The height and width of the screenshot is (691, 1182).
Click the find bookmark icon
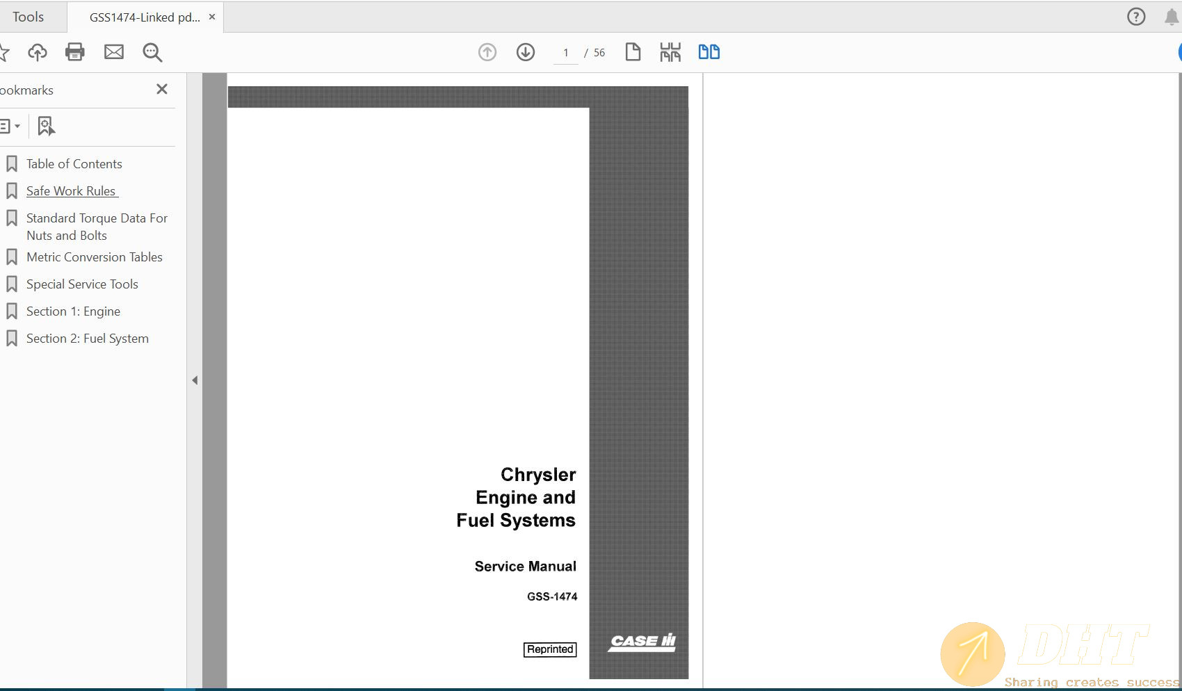pyautogui.click(x=46, y=126)
